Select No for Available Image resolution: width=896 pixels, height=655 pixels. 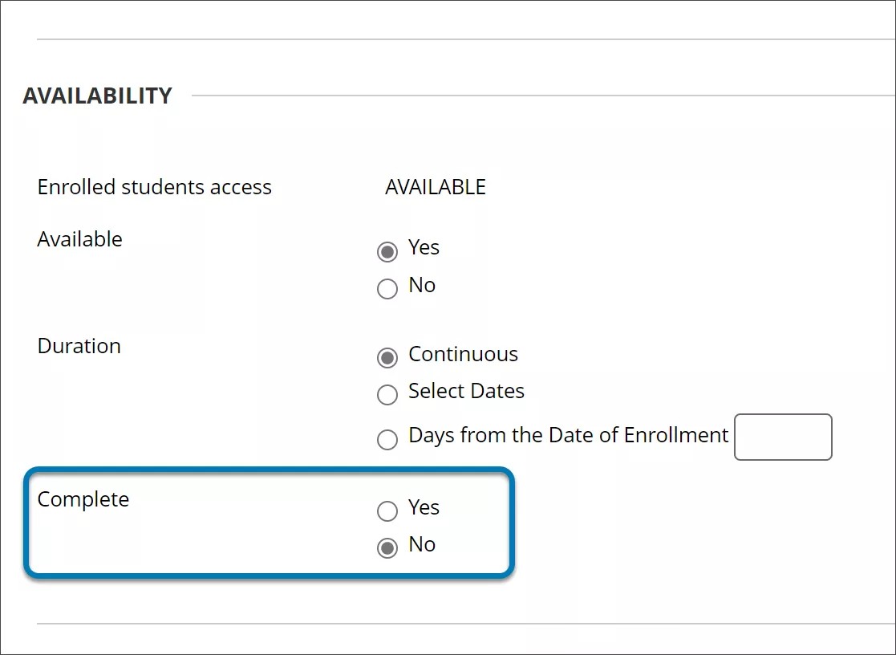(x=387, y=288)
